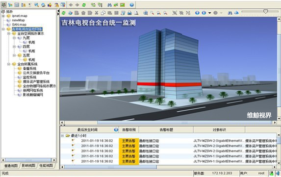281x177 pixels.
Task: Click the X delete icon in map toolbar
Action: point(97,13)
